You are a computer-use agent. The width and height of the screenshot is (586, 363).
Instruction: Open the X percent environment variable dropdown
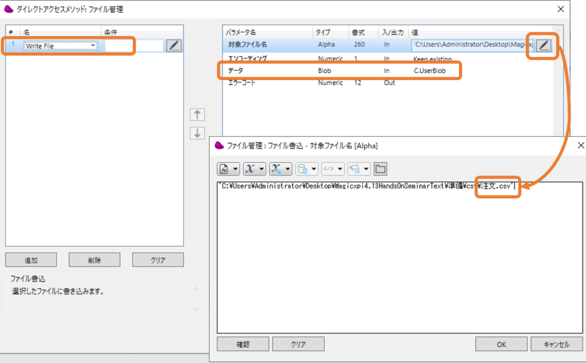pos(280,169)
